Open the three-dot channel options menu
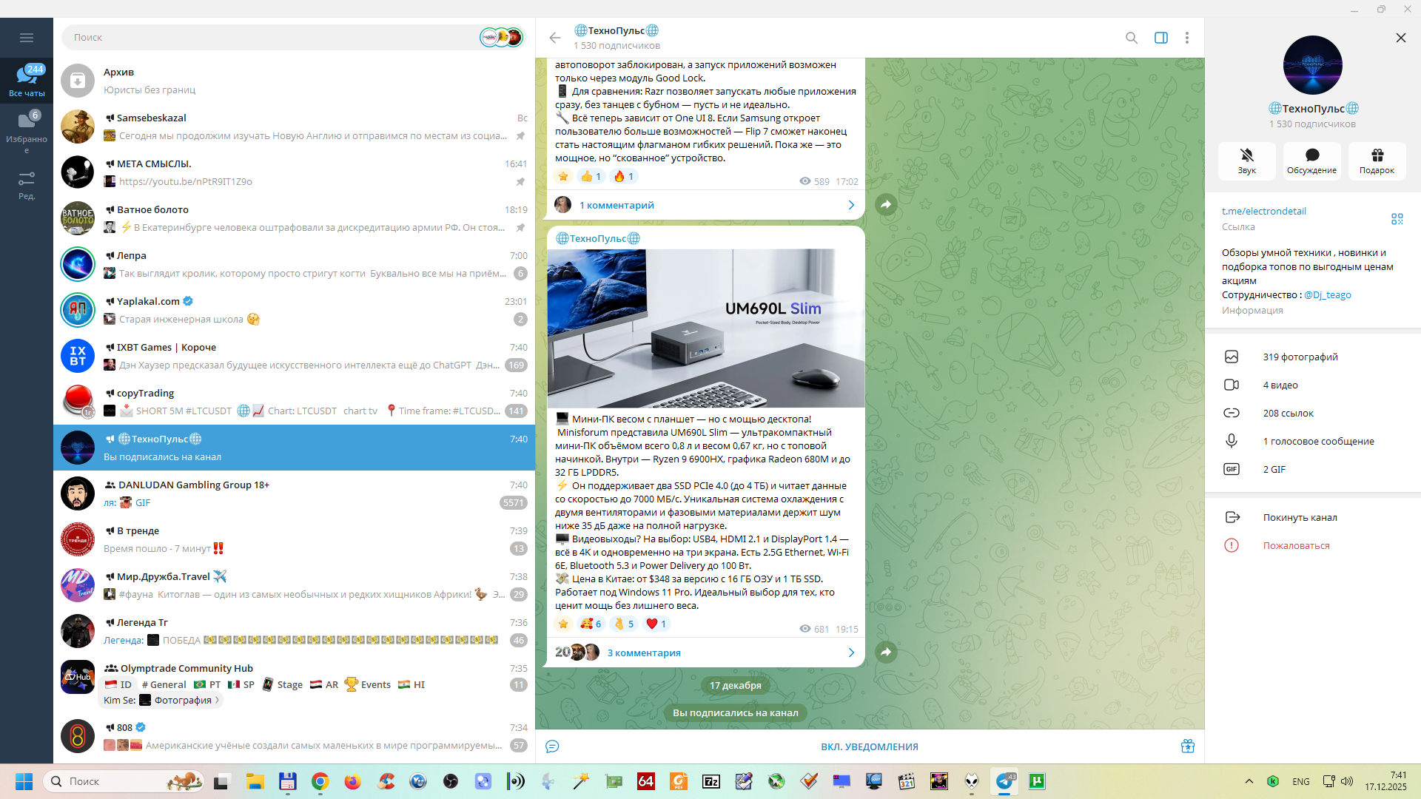Image resolution: width=1421 pixels, height=799 pixels. [x=1186, y=38]
